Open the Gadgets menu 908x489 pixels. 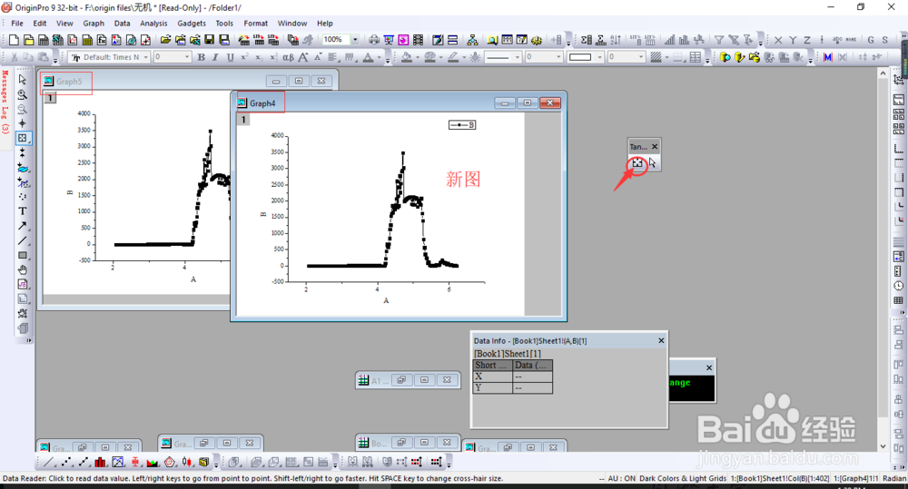pos(192,24)
